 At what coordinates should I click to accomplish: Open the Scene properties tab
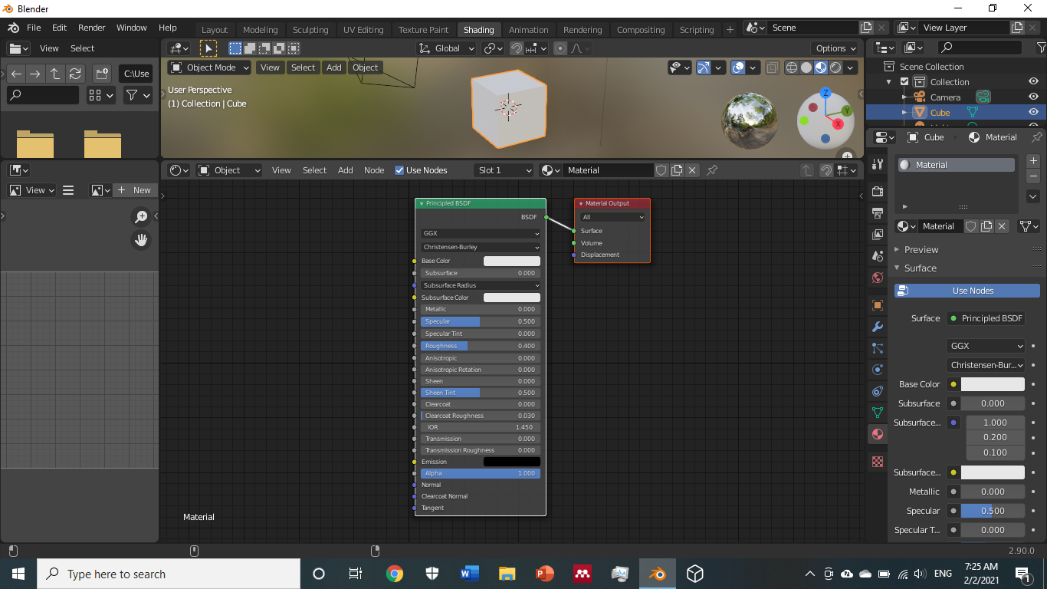(x=878, y=256)
